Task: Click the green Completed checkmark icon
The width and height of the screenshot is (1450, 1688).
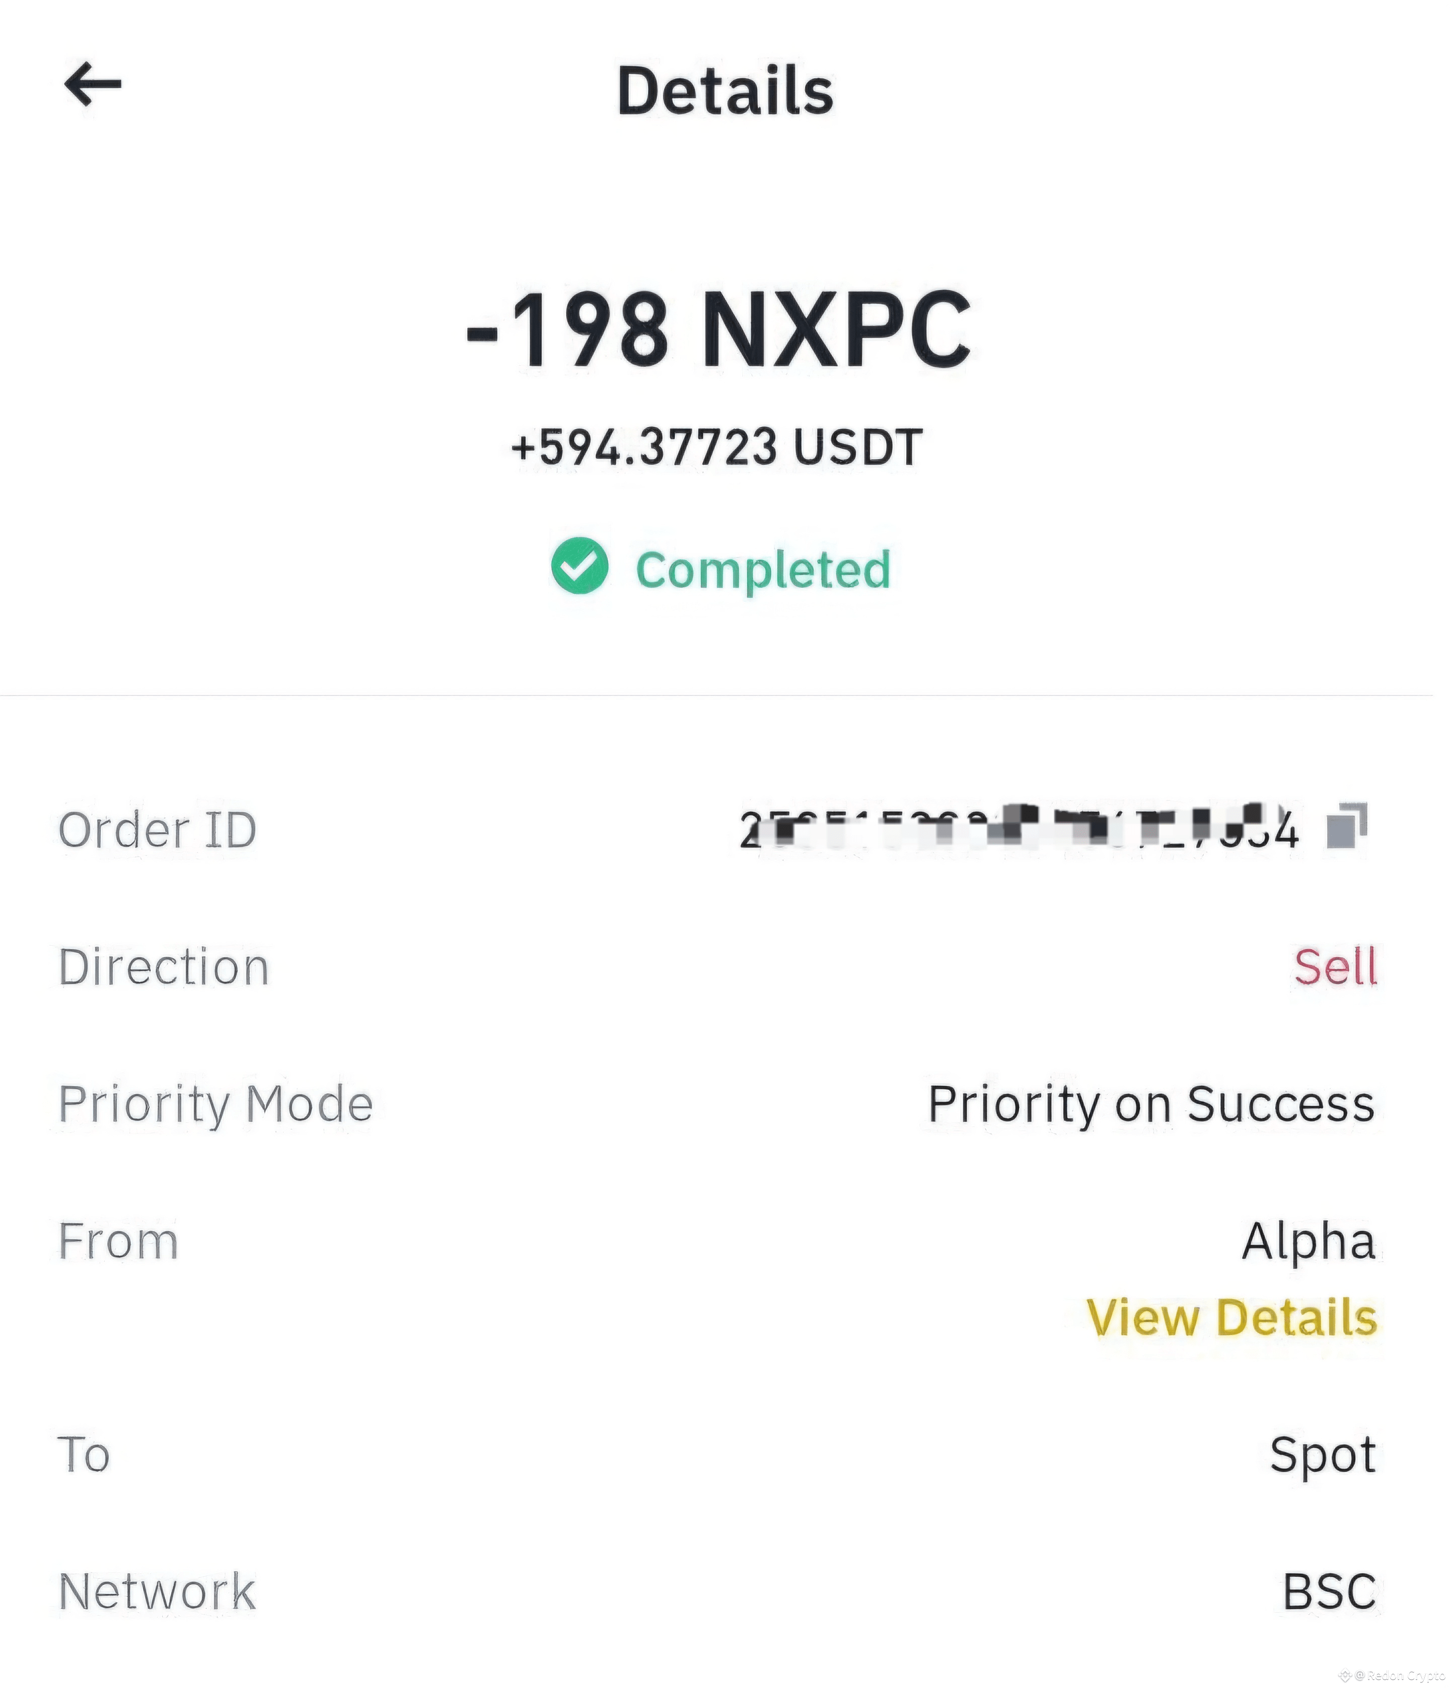Action: tap(579, 566)
